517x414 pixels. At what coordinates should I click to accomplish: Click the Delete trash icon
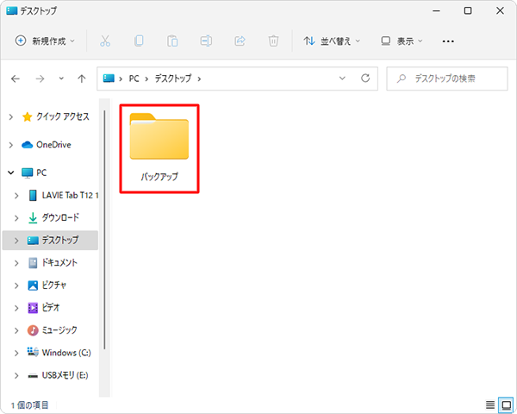point(273,41)
